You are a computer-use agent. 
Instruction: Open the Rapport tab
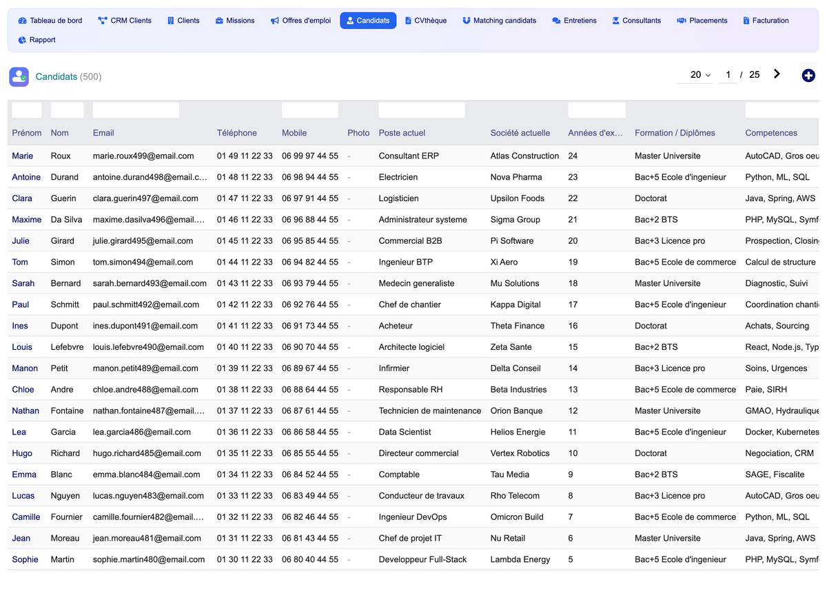tap(37, 40)
